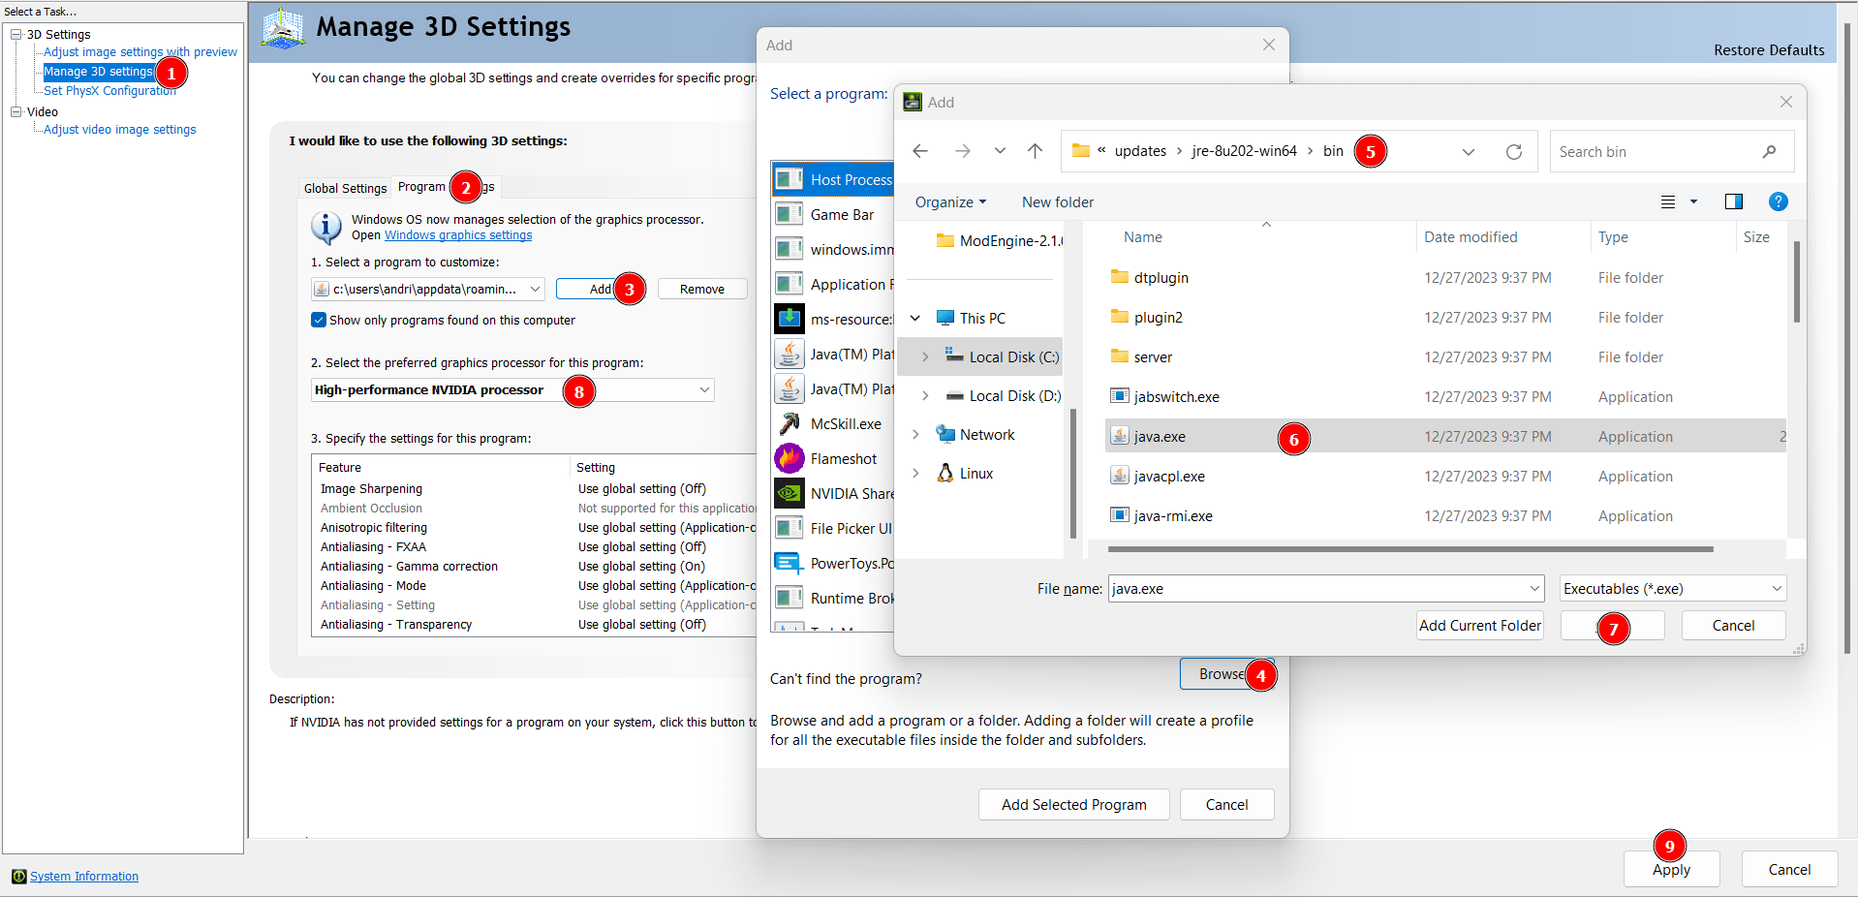Viewport: 1858px width, 897px height.
Task: Open Manage 3D settings task
Action: pyautogui.click(x=99, y=72)
